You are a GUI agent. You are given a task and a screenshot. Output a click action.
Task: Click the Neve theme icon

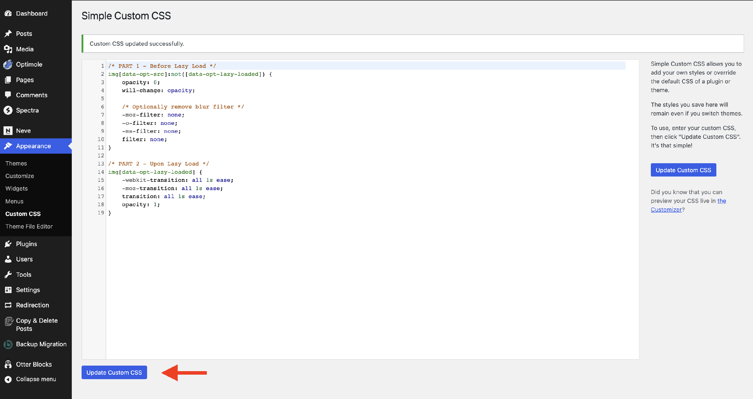(8, 131)
